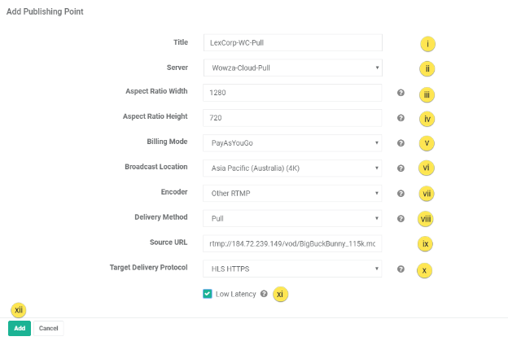Click help icon next to Broadcast Location
Screen dimensions: 508x341
401,168
